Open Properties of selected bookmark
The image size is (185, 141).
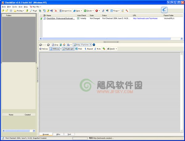tap(65, 11)
